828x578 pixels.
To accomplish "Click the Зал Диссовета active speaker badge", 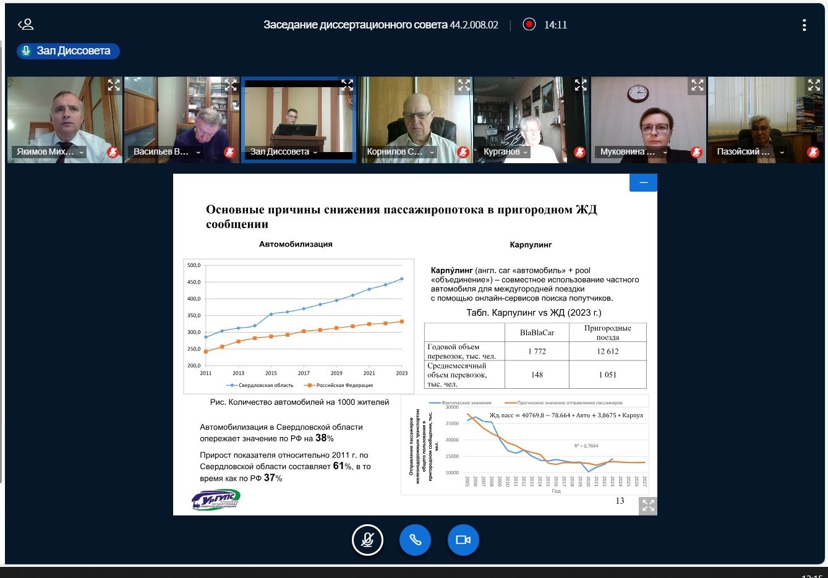I will coord(68,51).
